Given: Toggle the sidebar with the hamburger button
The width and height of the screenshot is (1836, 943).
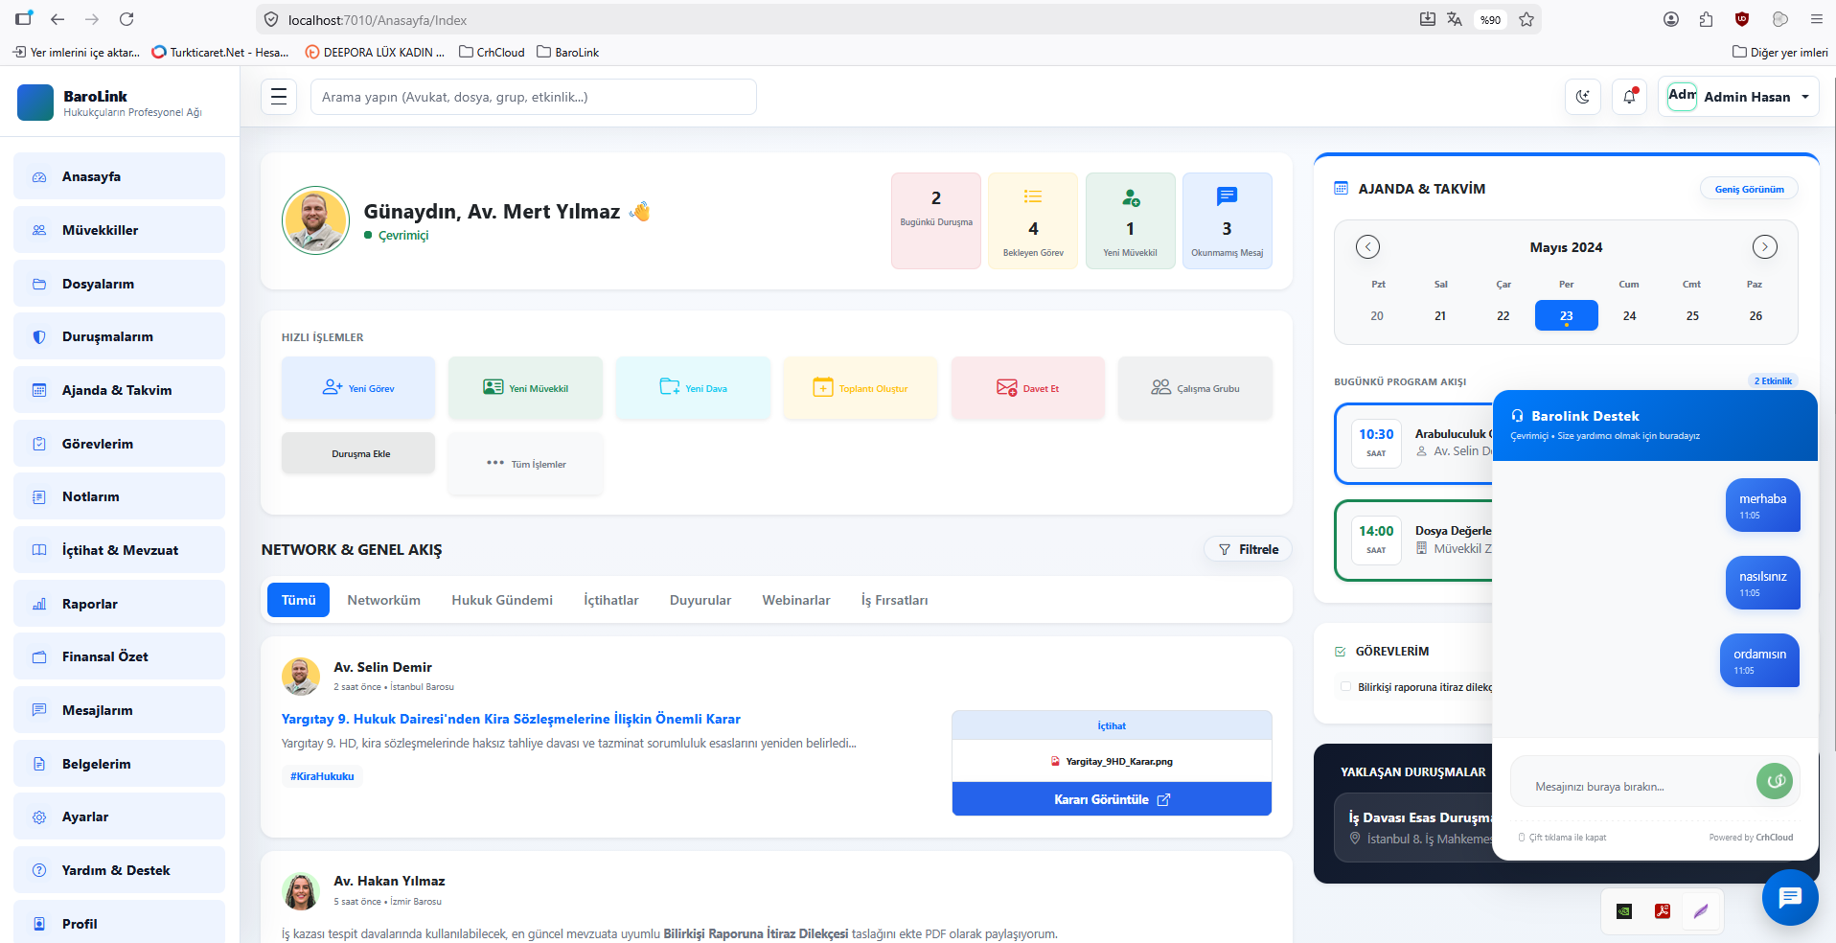Looking at the screenshot, I should 279,97.
